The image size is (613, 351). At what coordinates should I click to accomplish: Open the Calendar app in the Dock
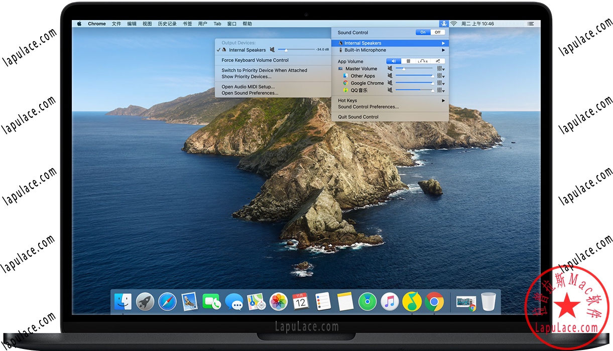coord(300,302)
